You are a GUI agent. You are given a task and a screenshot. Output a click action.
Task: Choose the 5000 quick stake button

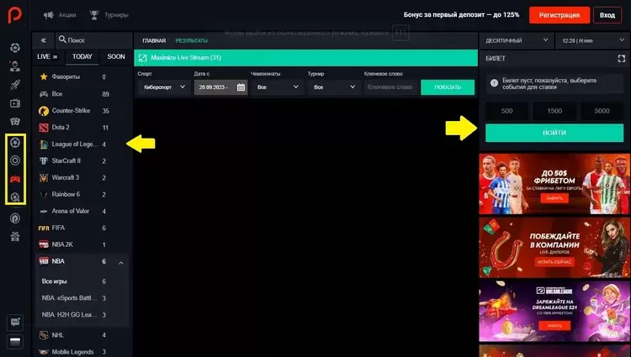(x=602, y=111)
